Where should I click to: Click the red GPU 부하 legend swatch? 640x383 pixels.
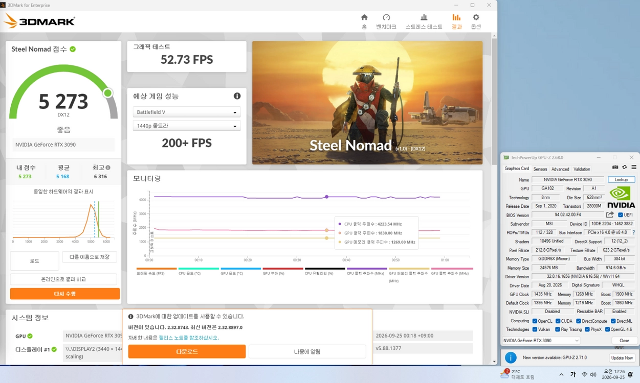click(x=283, y=269)
